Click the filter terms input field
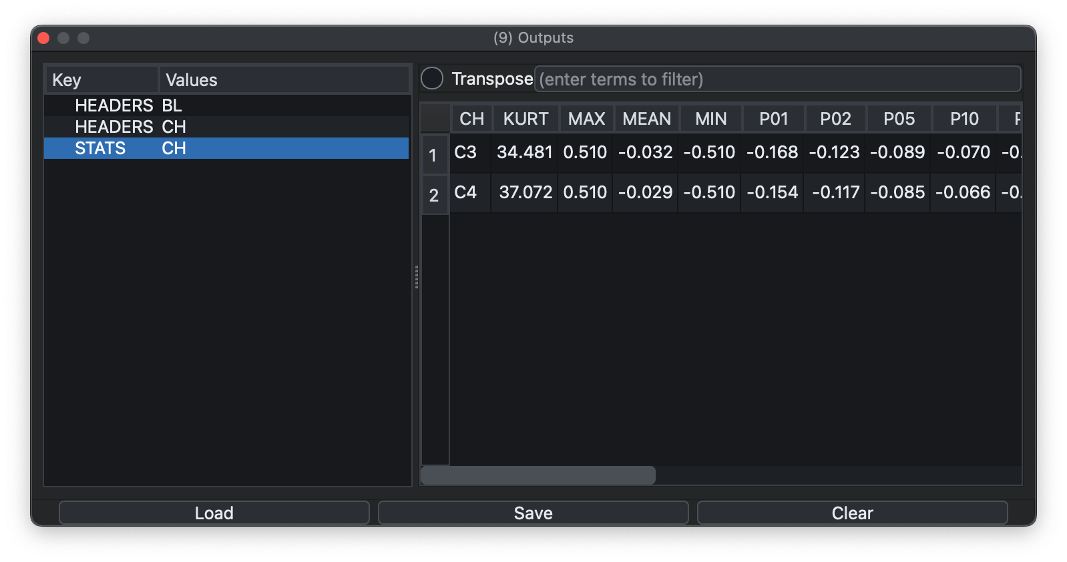This screenshot has height=562, width=1067. coord(777,79)
